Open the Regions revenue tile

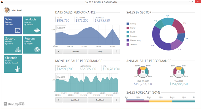32,44
